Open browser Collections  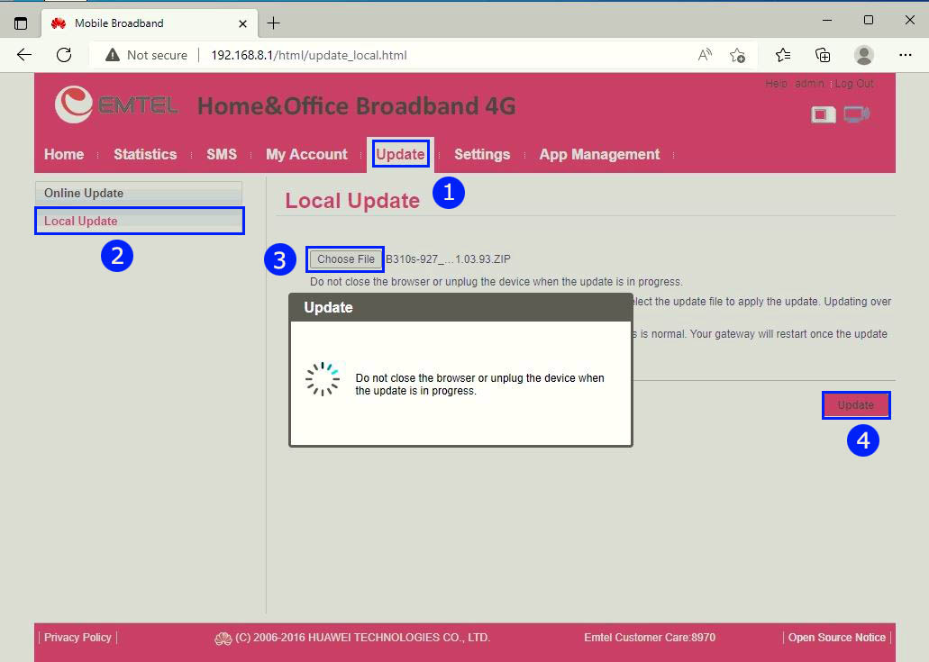823,55
